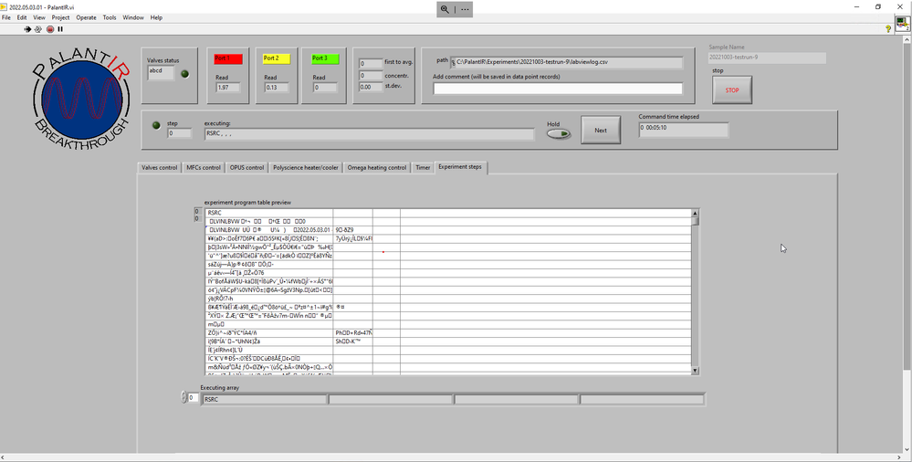Viewport: 912px width, 462px height.
Task: Show context help using the yellow question mark
Action: pyautogui.click(x=888, y=28)
